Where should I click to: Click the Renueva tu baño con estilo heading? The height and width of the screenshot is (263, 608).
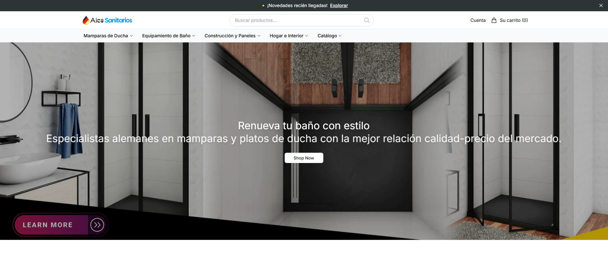(x=304, y=126)
